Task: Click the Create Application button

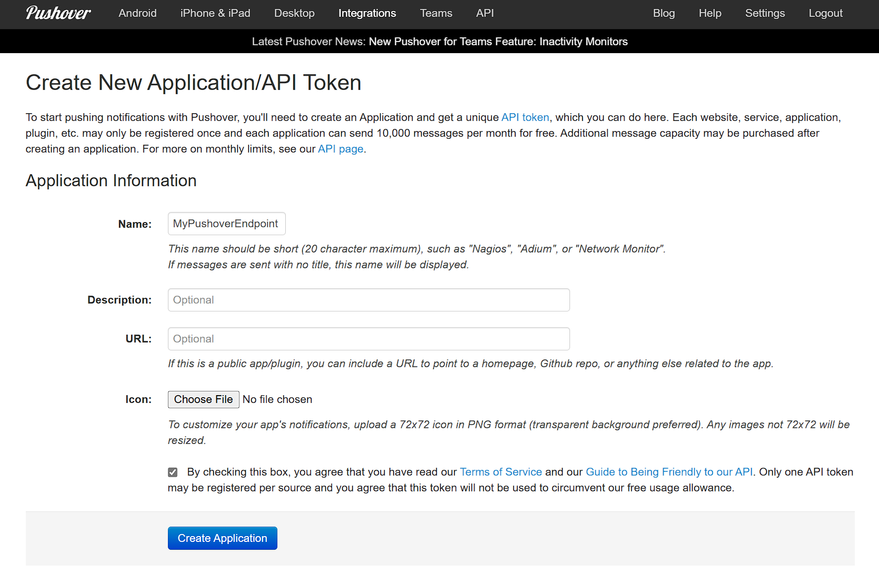Action: pyautogui.click(x=222, y=538)
